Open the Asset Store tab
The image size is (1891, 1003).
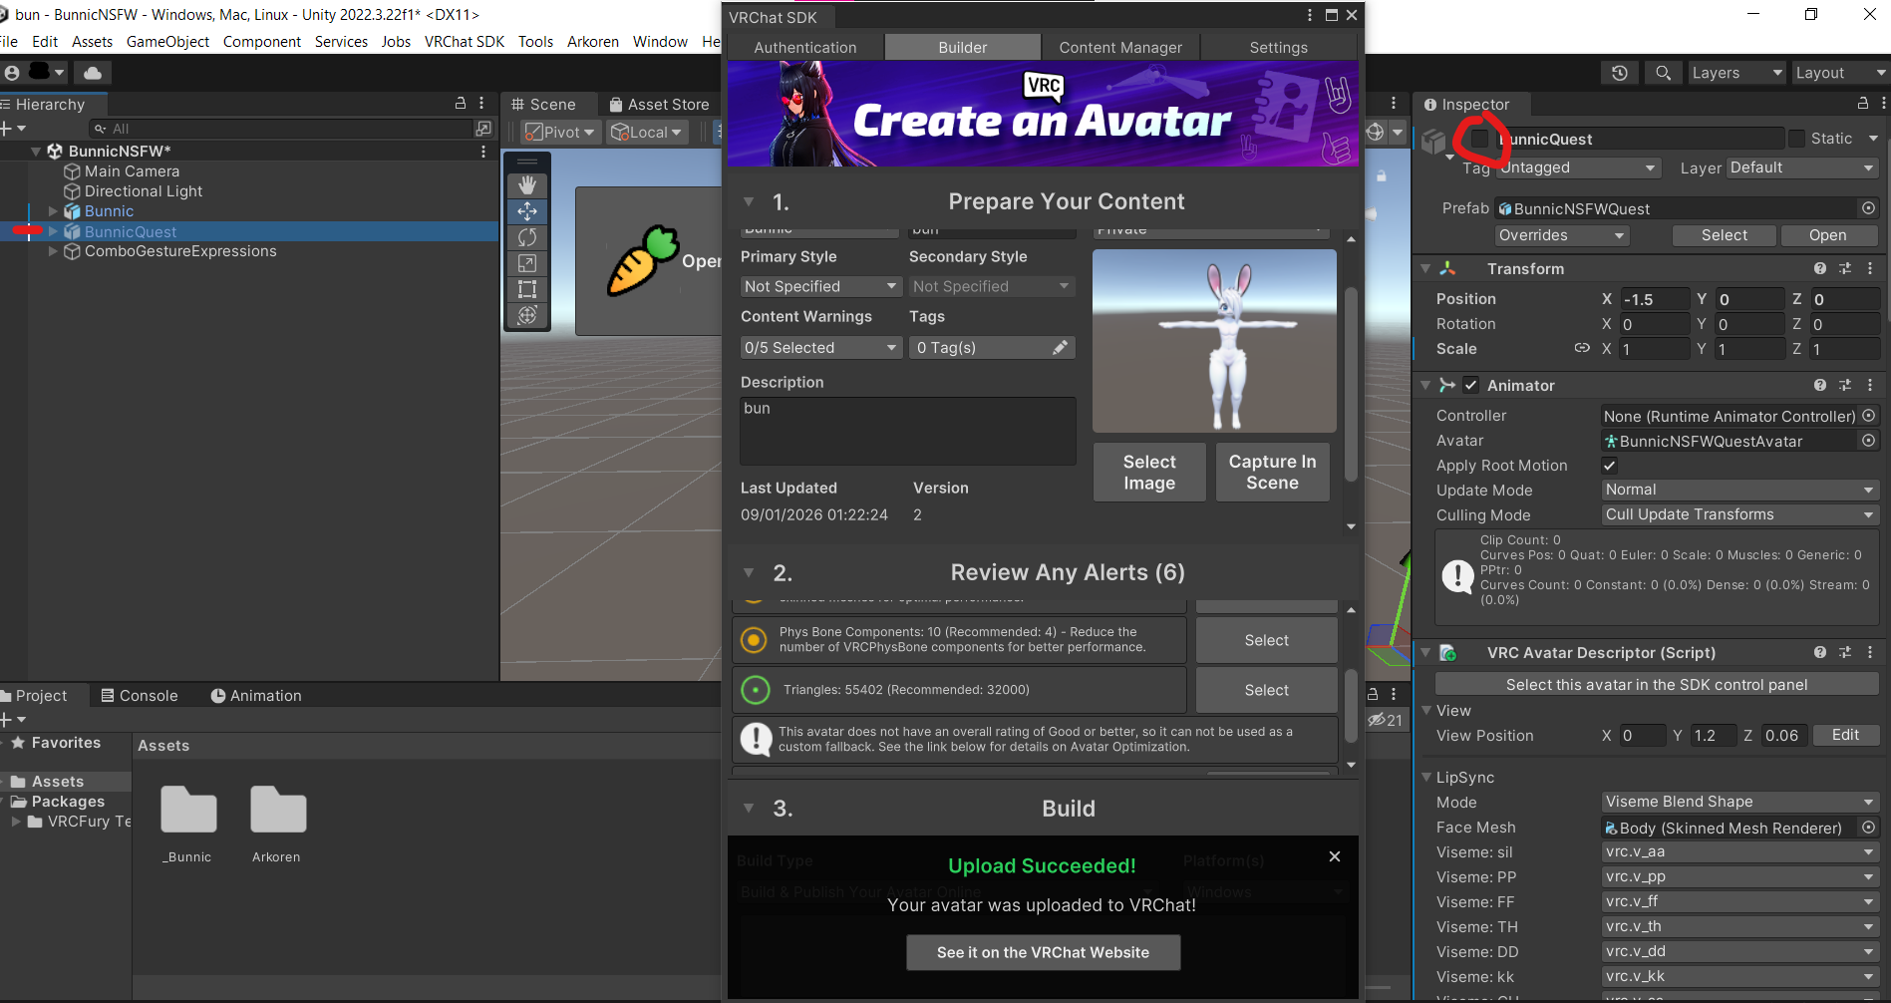(659, 104)
